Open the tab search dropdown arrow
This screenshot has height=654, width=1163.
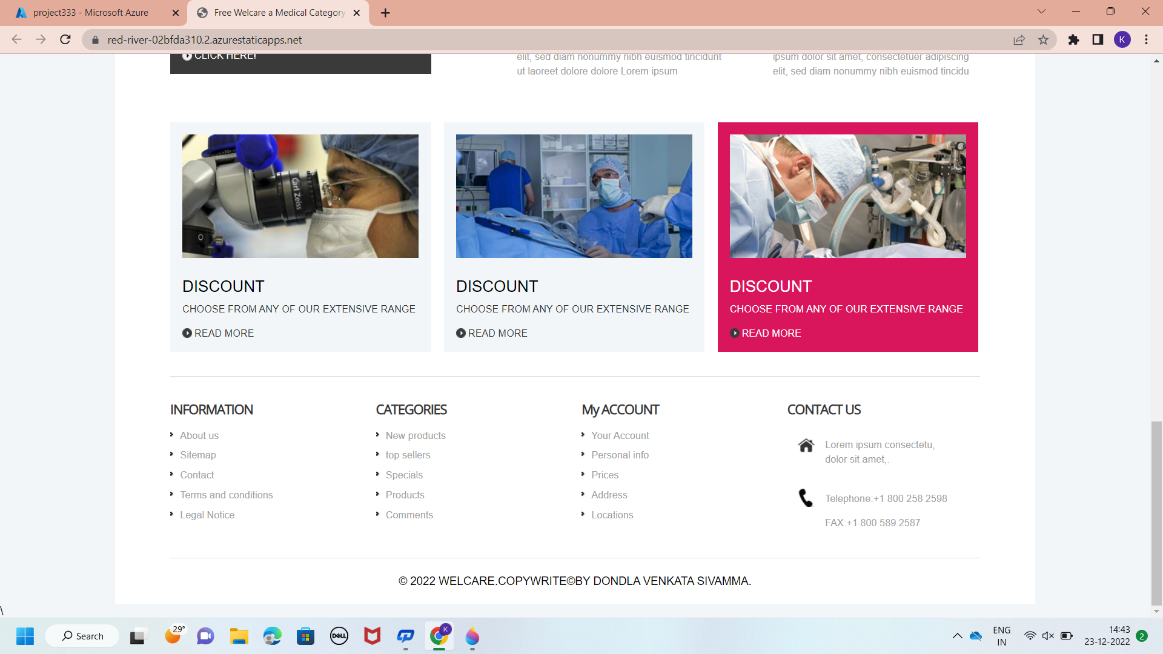[x=1041, y=12]
